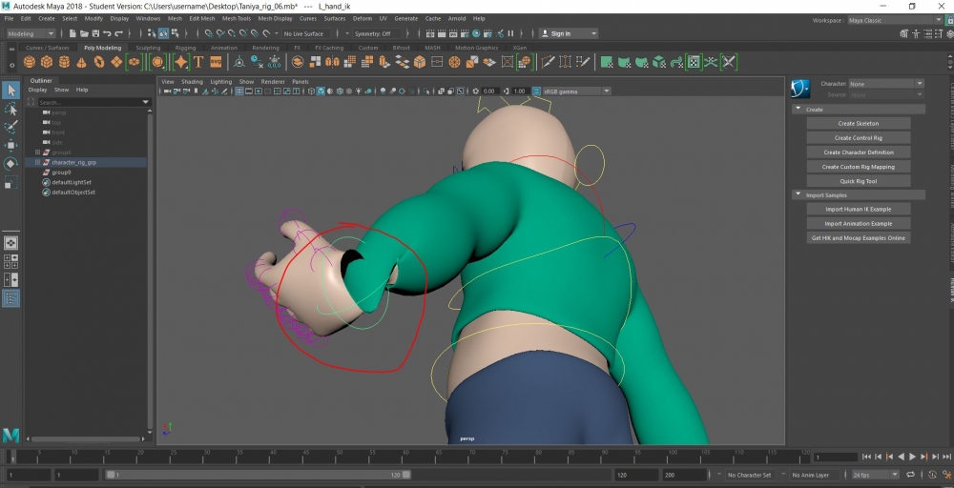
Task: Click the HumanIK logo icon
Action: tap(801, 89)
